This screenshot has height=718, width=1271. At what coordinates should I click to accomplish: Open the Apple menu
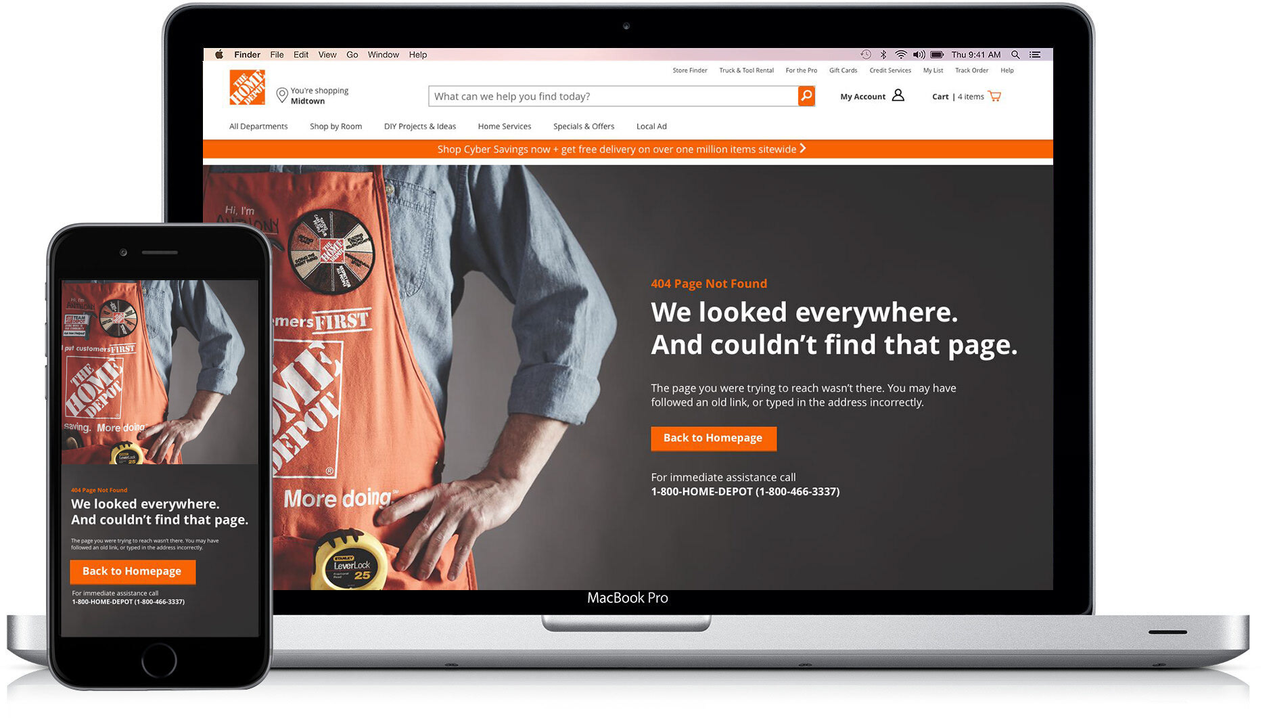point(219,55)
